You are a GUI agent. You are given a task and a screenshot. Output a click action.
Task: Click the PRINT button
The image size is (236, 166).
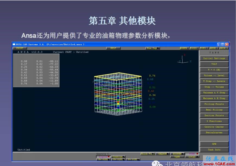[20, 48]
